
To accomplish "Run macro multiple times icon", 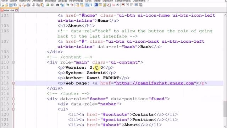I will (x=136, y=5).
